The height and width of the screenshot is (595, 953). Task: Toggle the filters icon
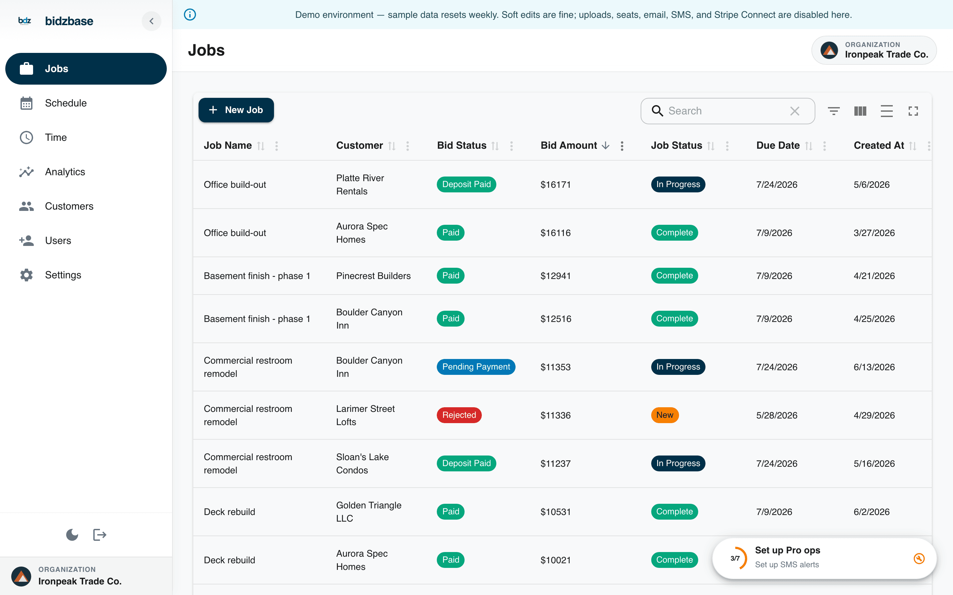(x=834, y=111)
